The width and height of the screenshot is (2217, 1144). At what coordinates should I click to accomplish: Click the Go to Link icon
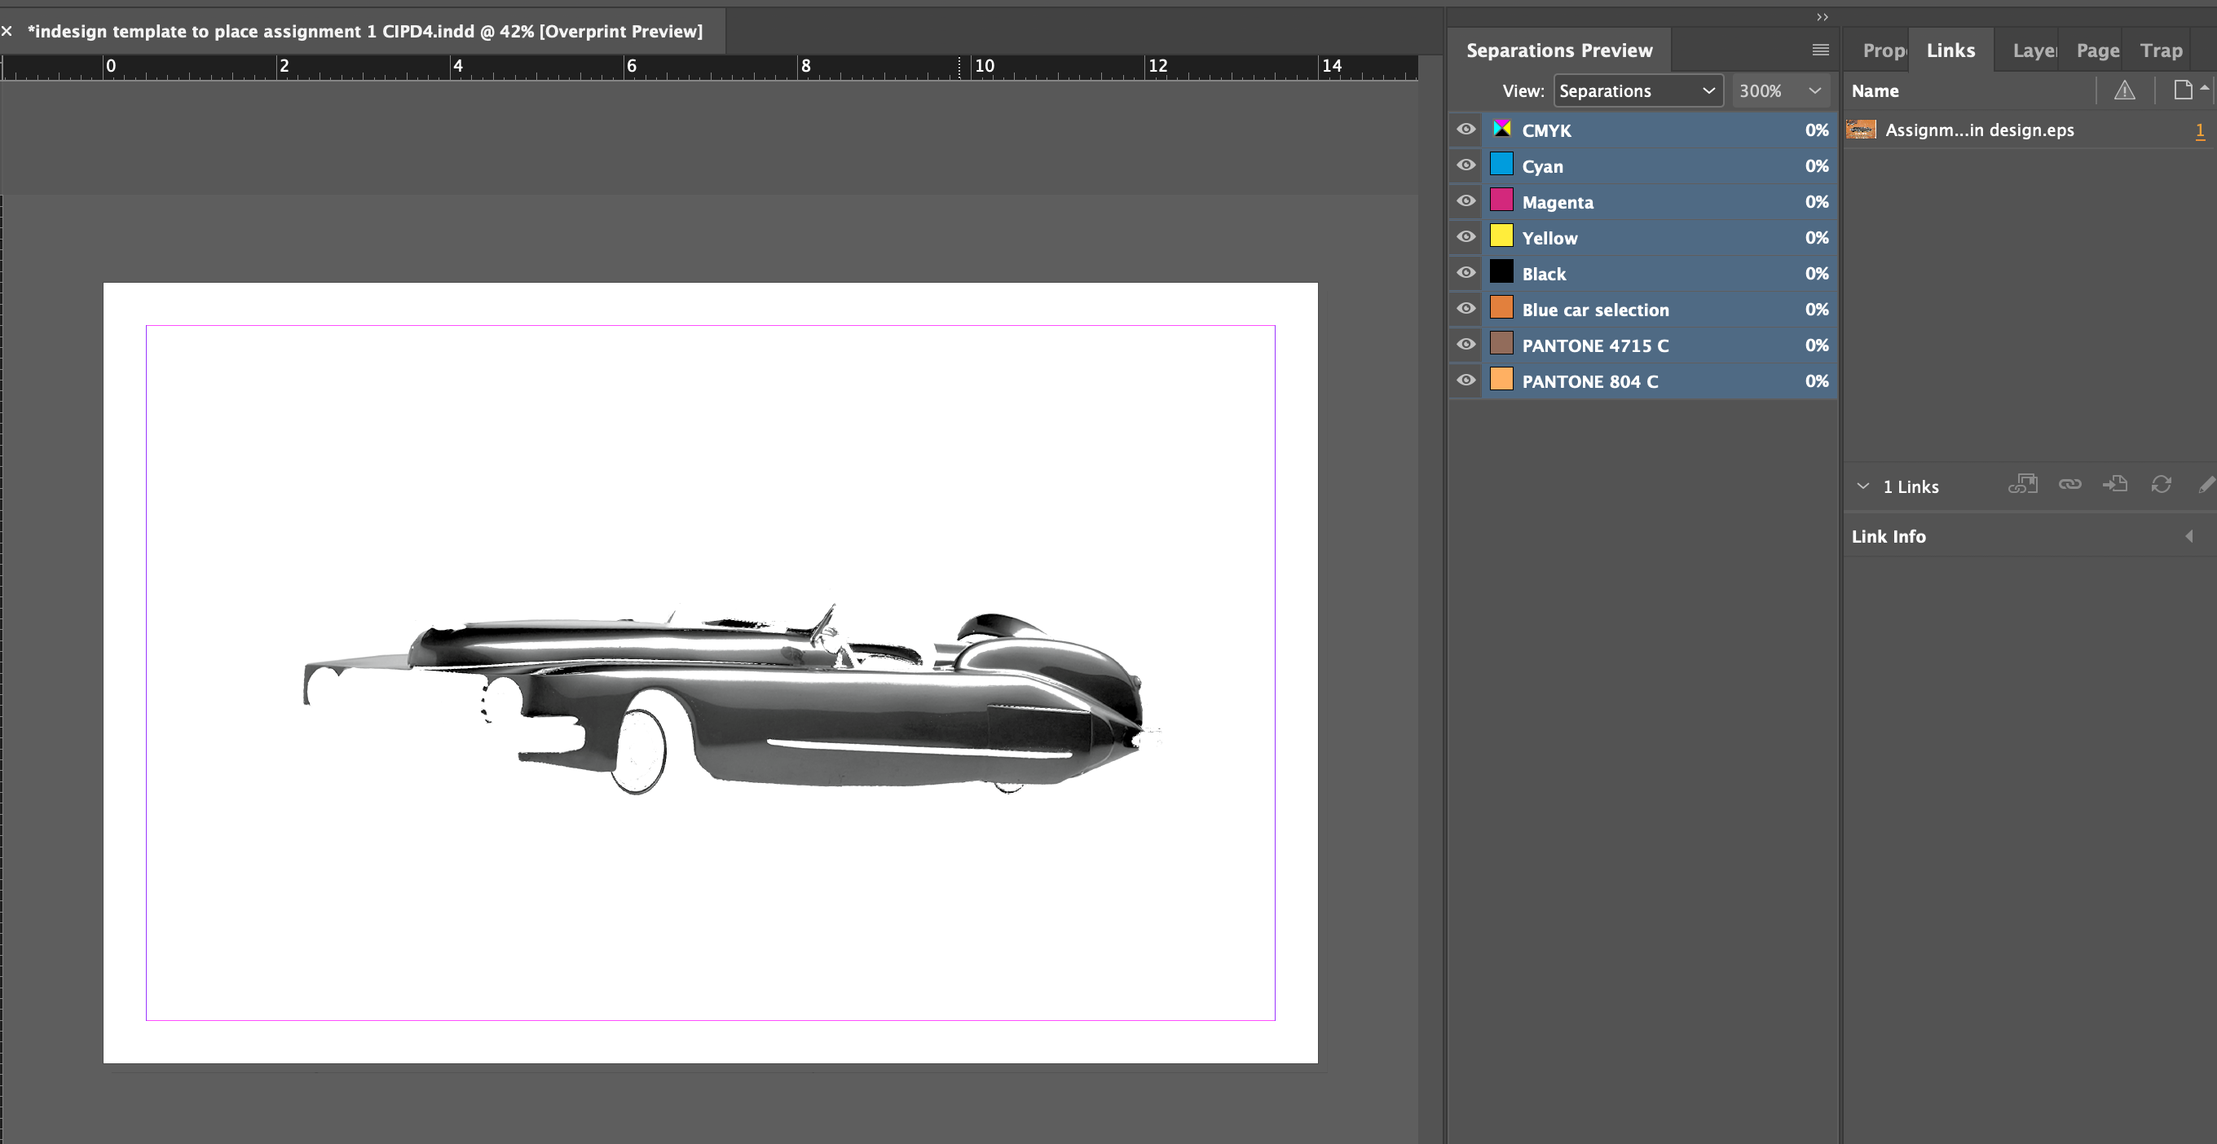[x=2116, y=484]
